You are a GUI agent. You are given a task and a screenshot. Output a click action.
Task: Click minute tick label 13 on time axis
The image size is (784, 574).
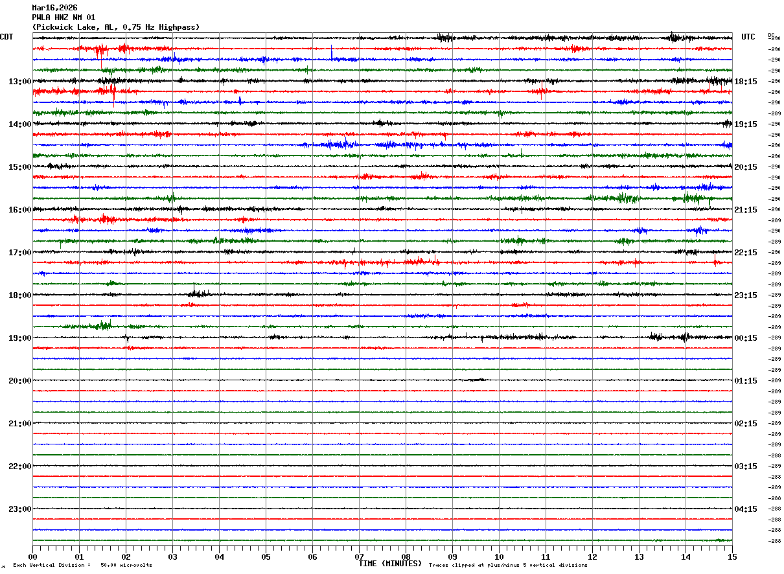639,557
